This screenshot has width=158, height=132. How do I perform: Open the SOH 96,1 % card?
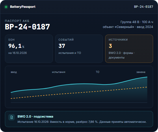tap(29, 49)
